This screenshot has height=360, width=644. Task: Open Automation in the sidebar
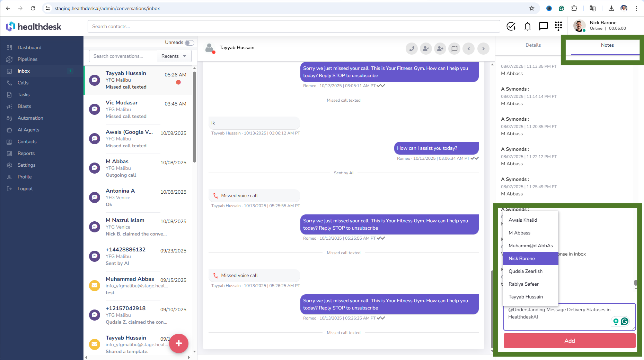(x=30, y=118)
